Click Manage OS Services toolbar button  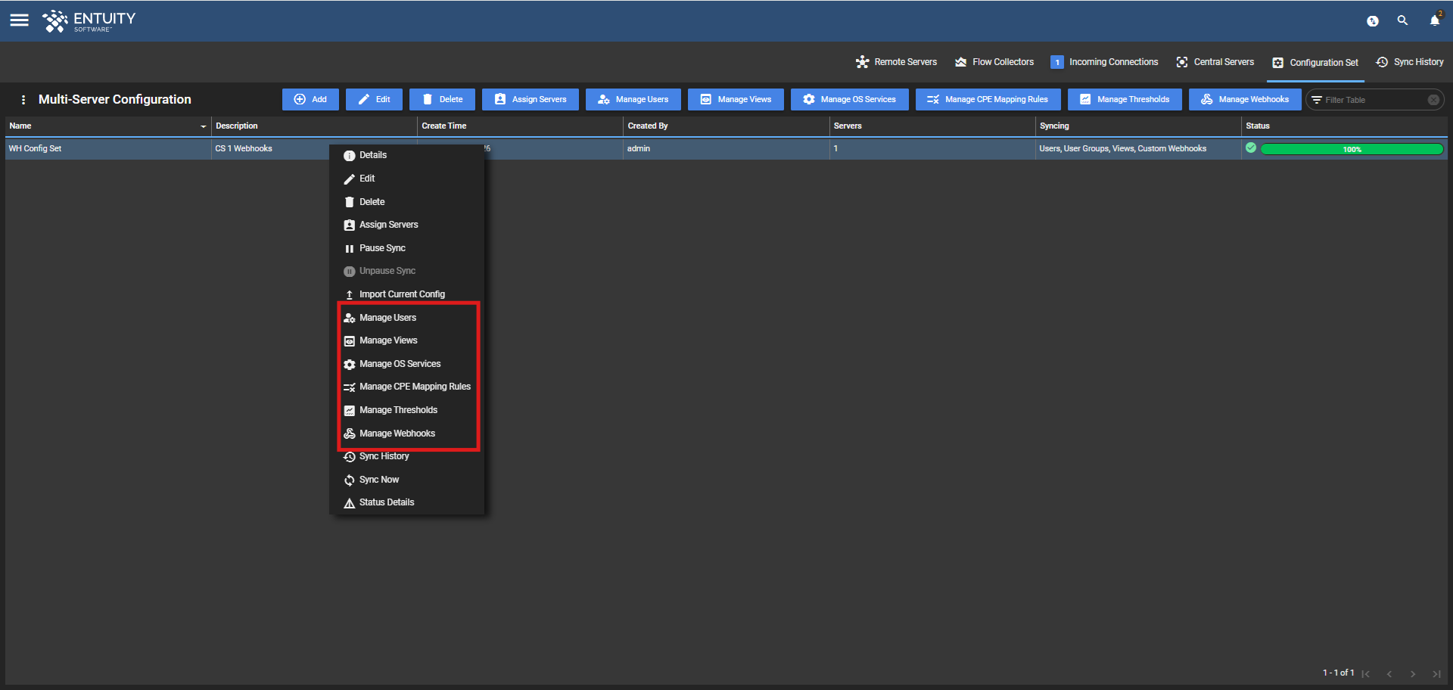click(849, 99)
